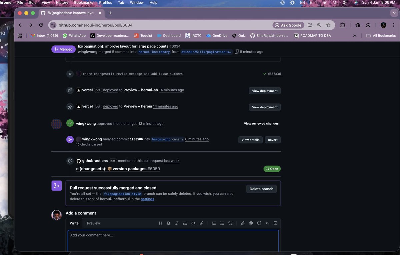Show more bookmarks with double chevron
Viewport: 400px width, 255px height.
click(x=354, y=36)
